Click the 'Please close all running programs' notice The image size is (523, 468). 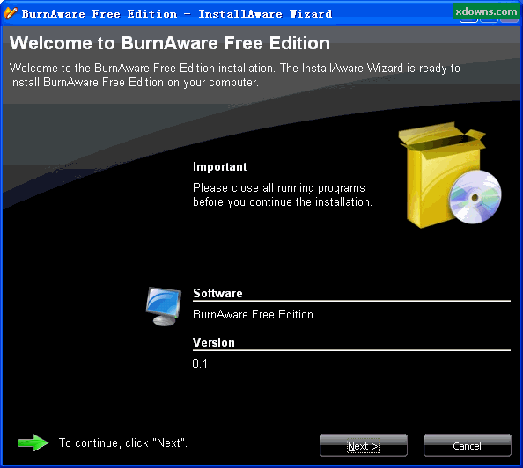click(x=283, y=195)
